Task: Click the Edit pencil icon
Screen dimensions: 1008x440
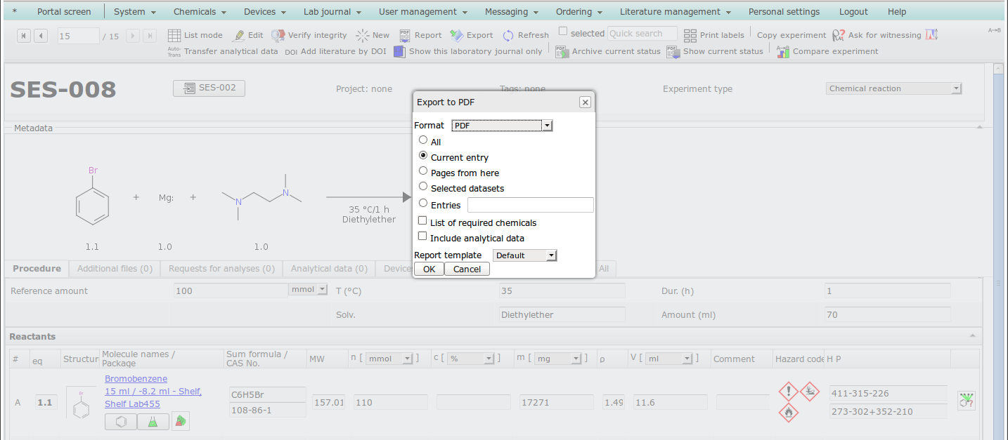Action: (239, 35)
